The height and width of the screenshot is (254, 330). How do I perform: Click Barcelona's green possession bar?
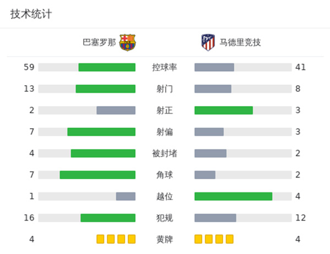[x=107, y=67]
